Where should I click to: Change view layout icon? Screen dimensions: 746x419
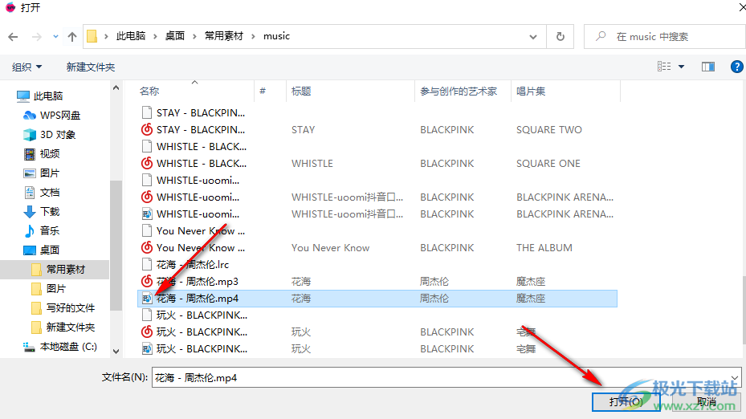tap(664, 67)
